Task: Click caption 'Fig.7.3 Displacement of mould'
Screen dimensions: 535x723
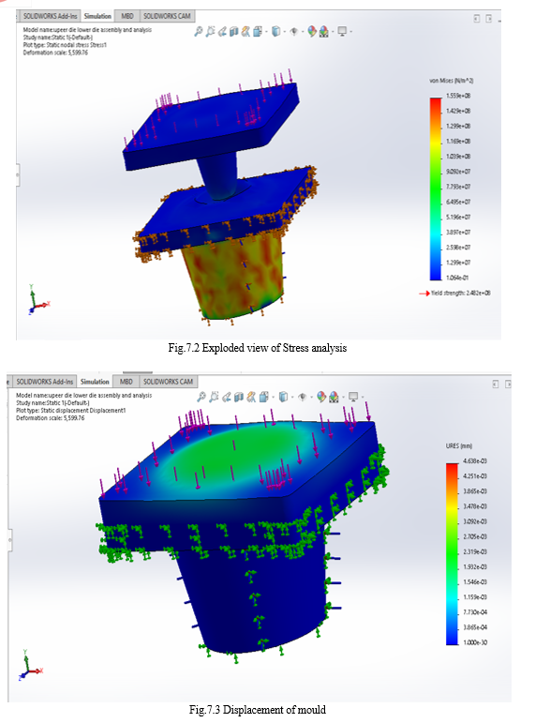Action: 257,710
